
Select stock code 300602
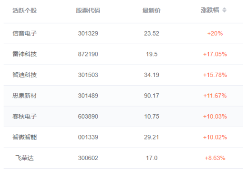(88, 158)
